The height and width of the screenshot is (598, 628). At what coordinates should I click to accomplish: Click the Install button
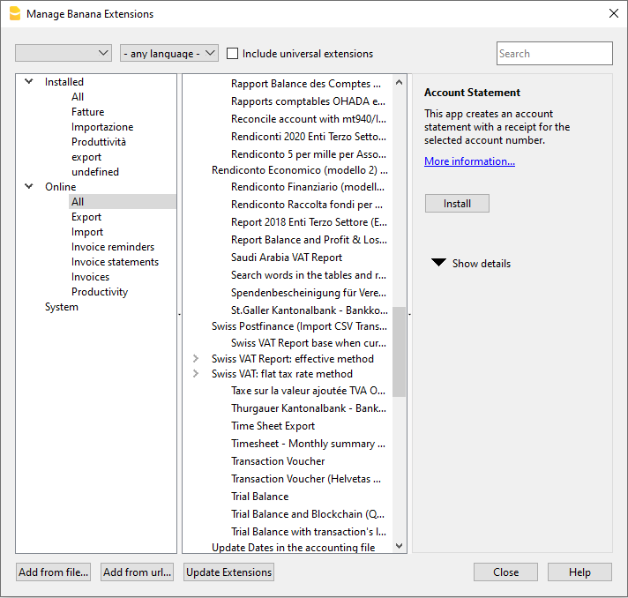tap(457, 204)
